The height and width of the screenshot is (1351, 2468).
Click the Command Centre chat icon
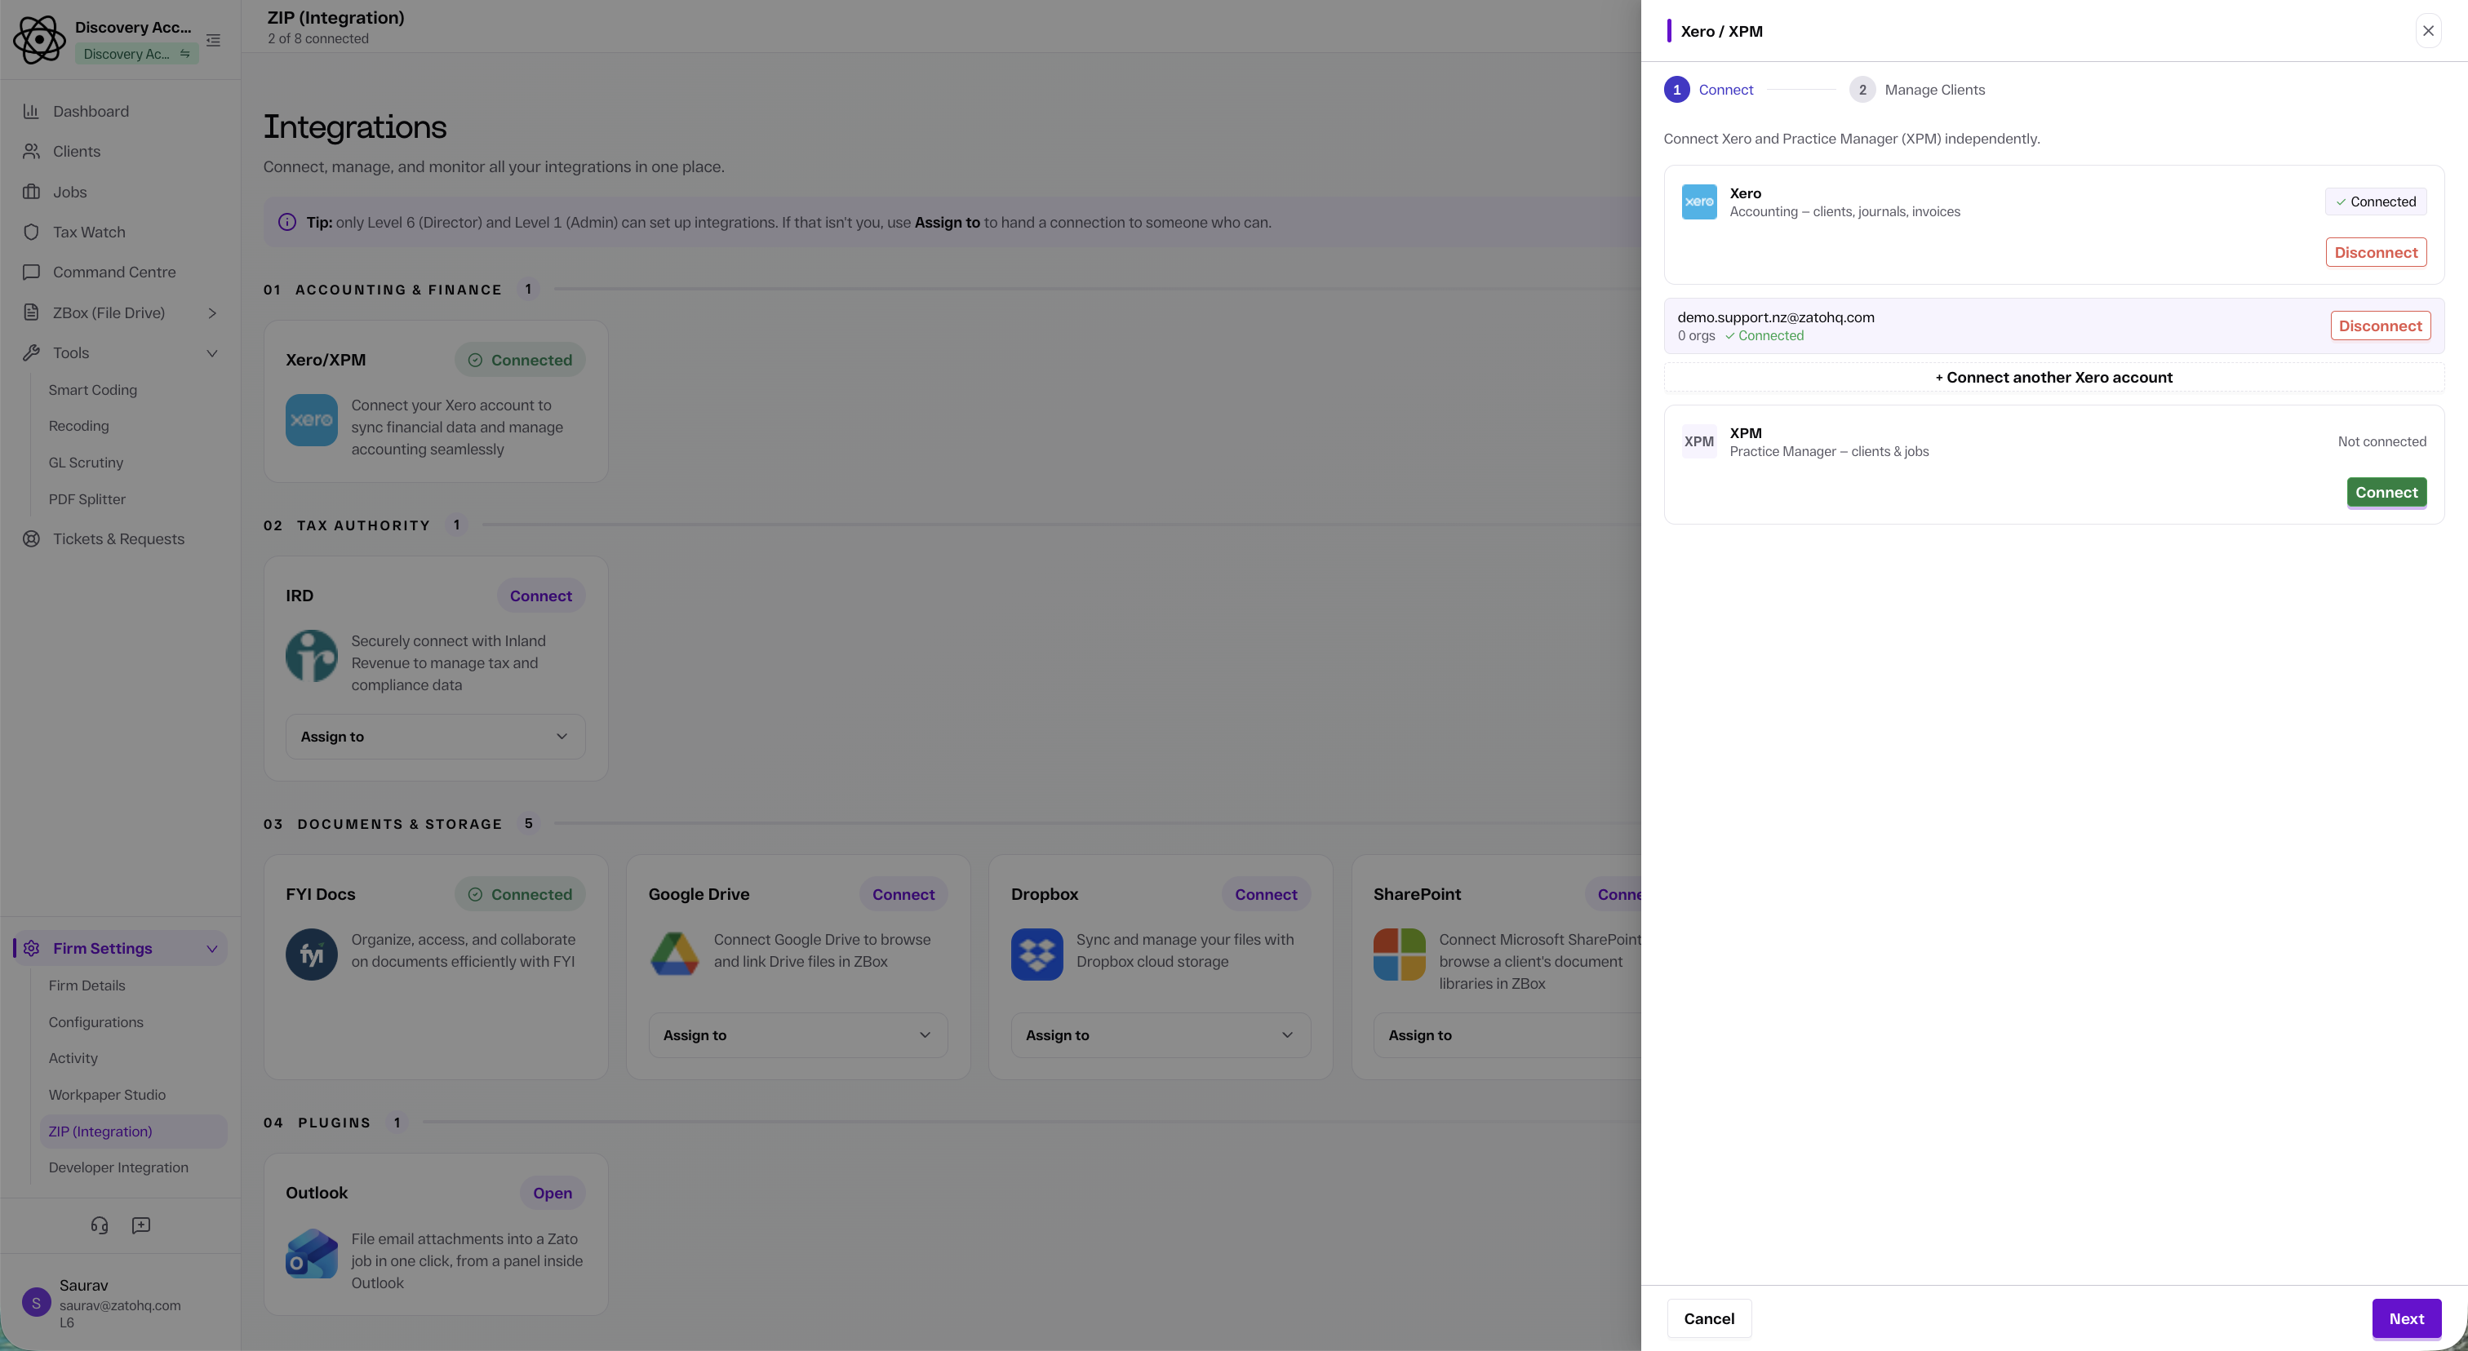pos(31,272)
